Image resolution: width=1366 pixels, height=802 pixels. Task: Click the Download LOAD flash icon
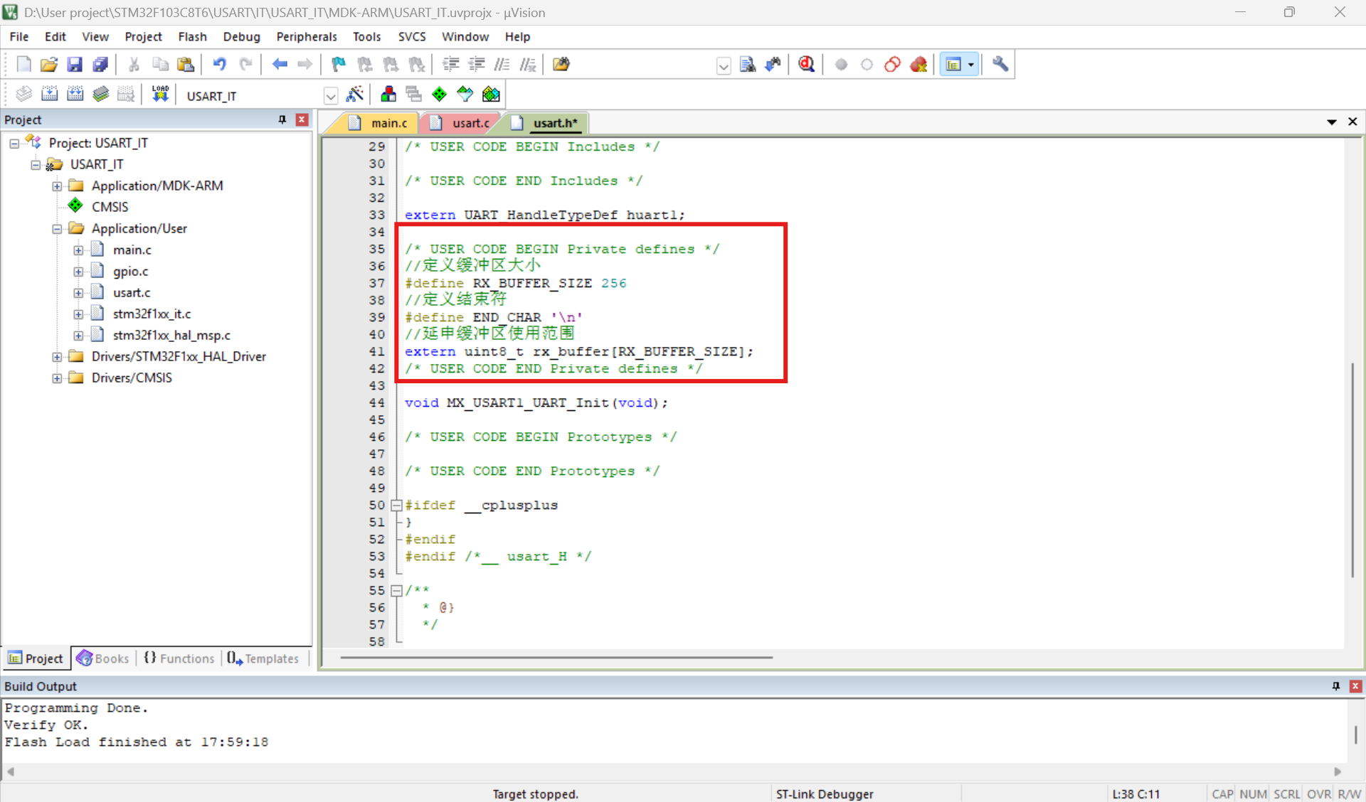click(160, 95)
